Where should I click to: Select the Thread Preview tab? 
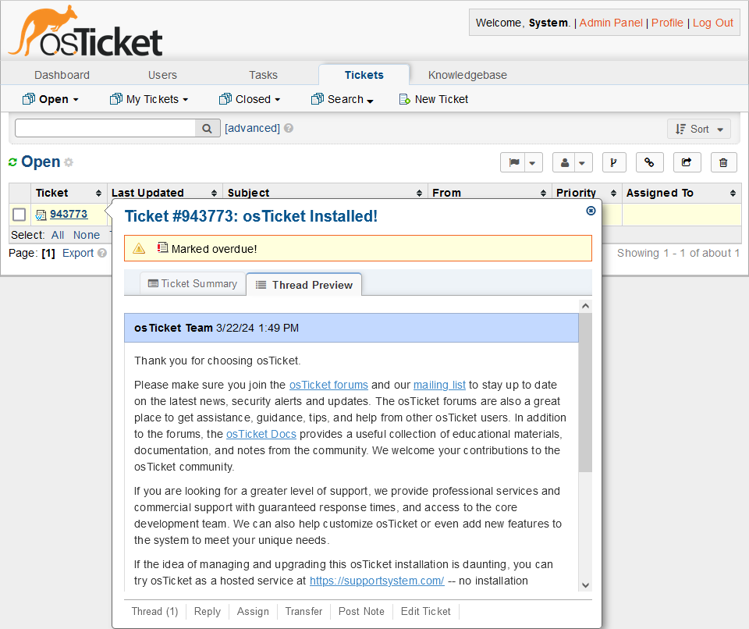pos(304,285)
